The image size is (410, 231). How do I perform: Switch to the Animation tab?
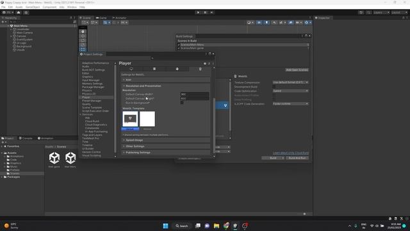click(x=45, y=139)
